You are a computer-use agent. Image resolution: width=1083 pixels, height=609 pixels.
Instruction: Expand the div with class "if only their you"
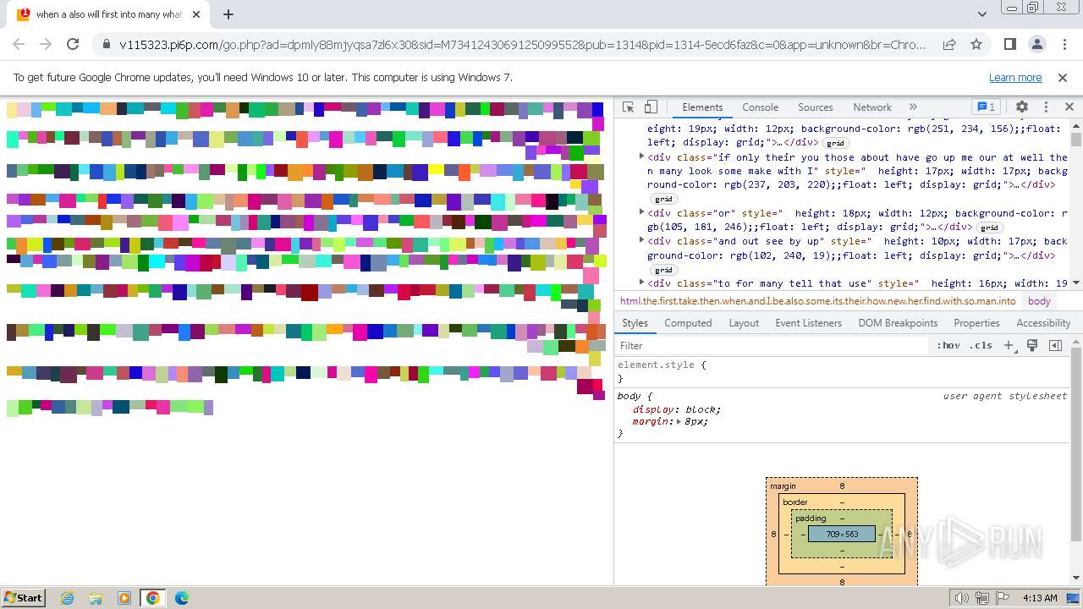pos(641,157)
